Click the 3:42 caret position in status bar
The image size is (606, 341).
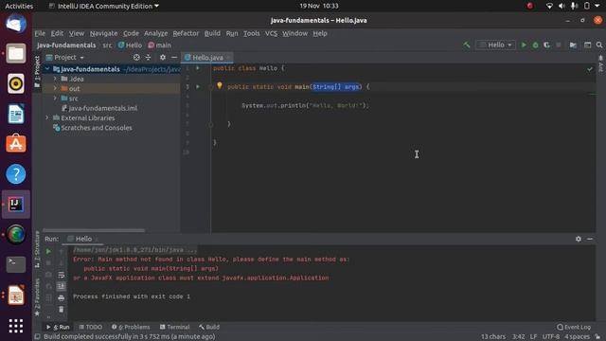click(518, 337)
